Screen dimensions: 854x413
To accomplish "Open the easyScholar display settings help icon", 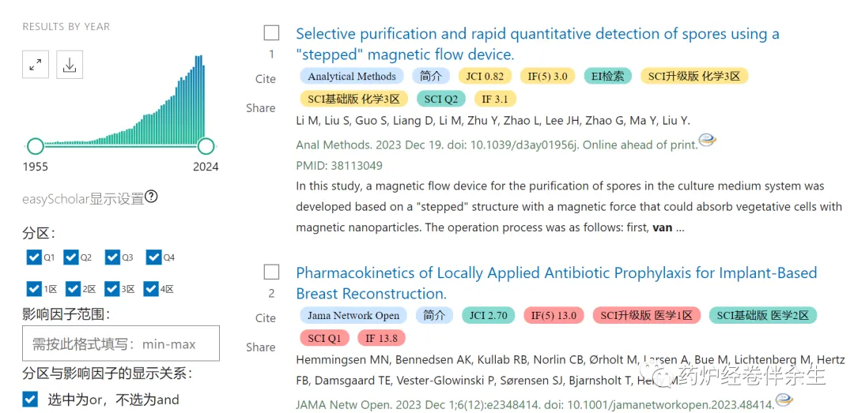I will (x=151, y=197).
